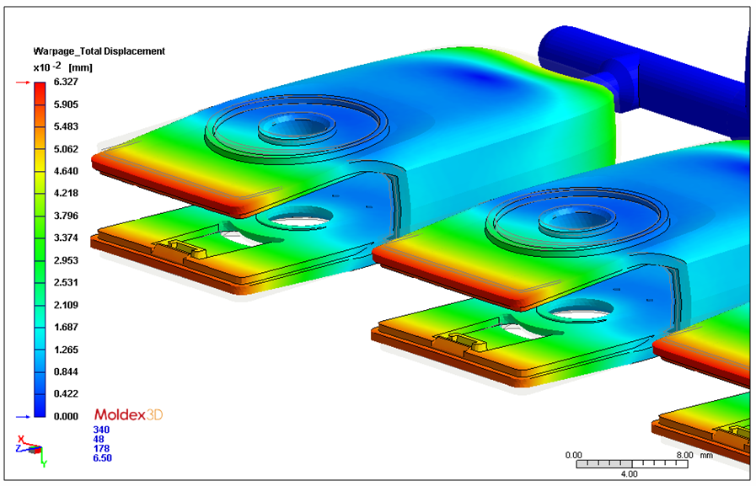
Task: Click legend value 0.422
Action: (x=66, y=394)
